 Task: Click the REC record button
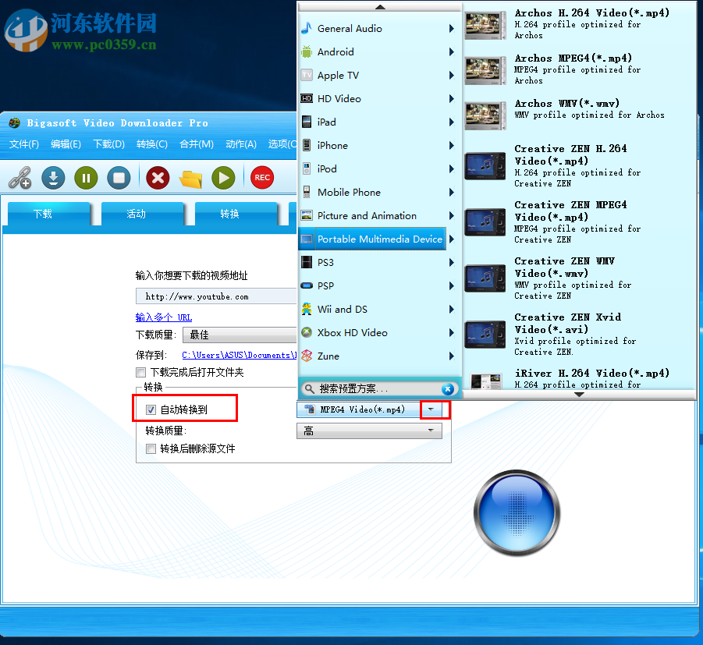coord(261,178)
